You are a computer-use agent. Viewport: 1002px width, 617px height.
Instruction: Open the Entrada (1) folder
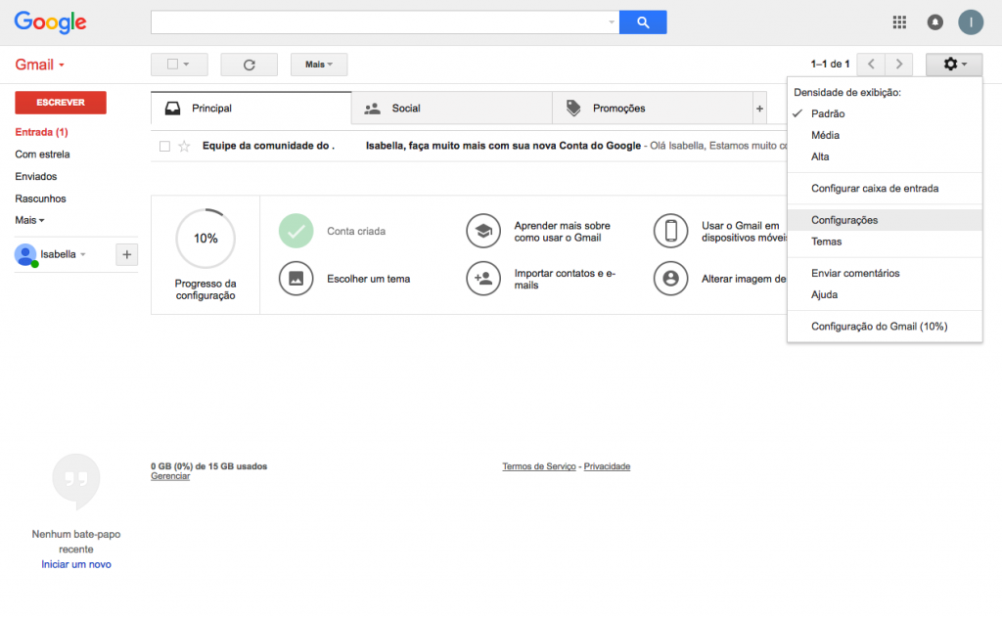coord(41,132)
